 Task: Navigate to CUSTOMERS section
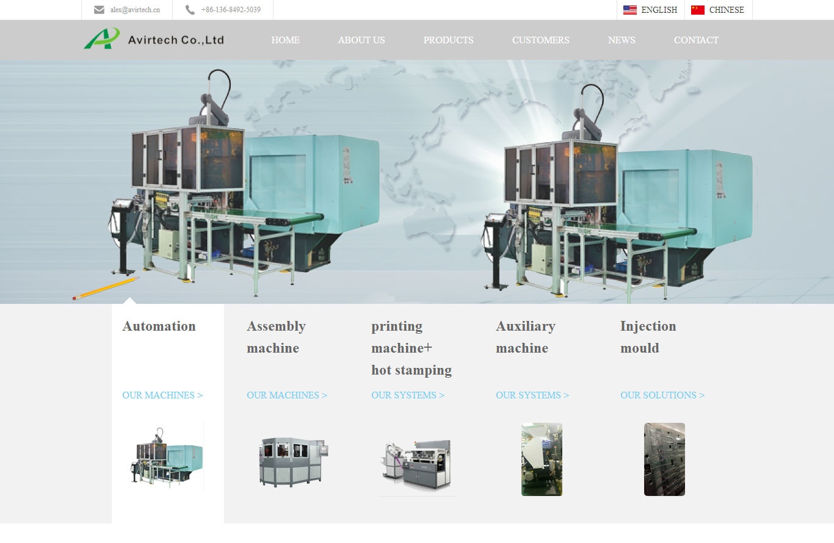tap(540, 40)
